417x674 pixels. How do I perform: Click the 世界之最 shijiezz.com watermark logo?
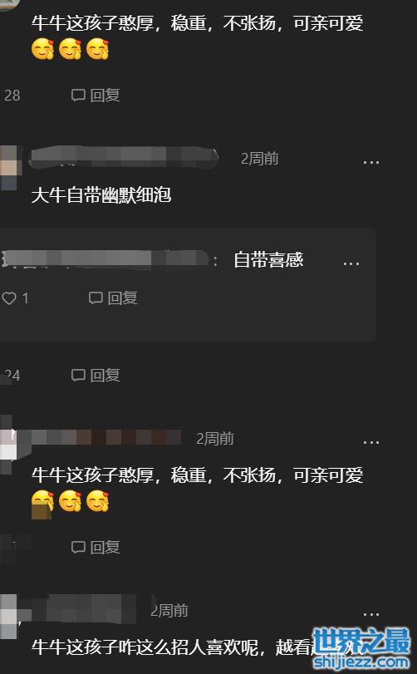tap(361, 648)
